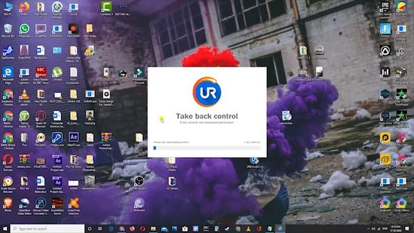Click the Cortana circle on taskbar
This screenshot has width=414, height=233.
[89, 228]
